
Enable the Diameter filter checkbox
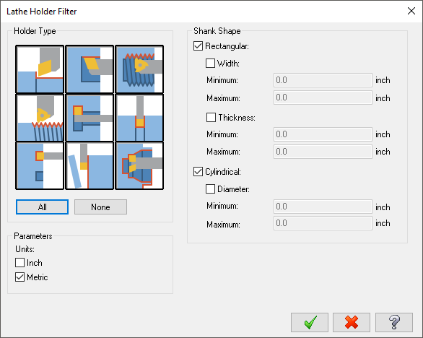pos(211,188)
